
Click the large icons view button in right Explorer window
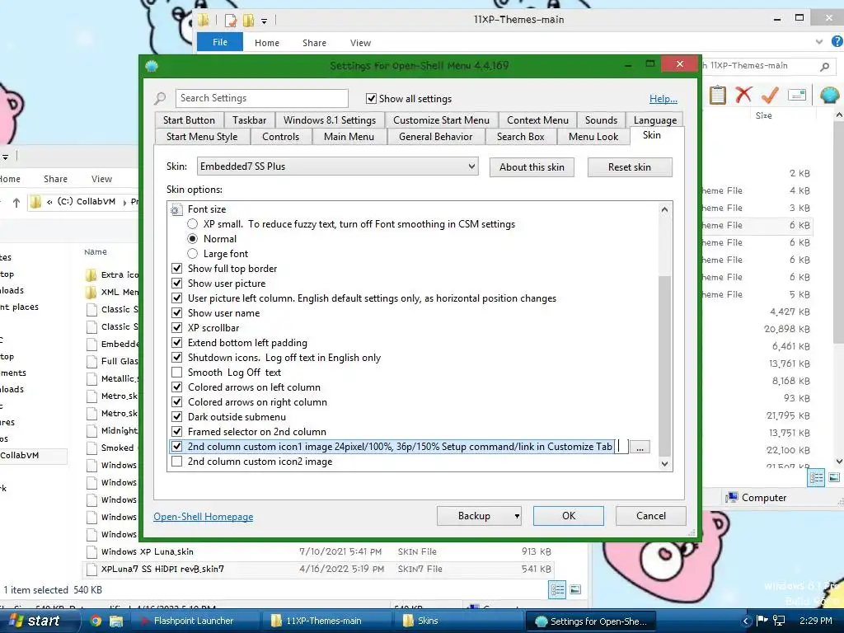pyautogui.click(x=834, y=477)
